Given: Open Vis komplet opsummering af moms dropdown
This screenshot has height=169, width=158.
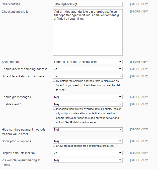Looking at the screenshot, I should click(87, 160).
